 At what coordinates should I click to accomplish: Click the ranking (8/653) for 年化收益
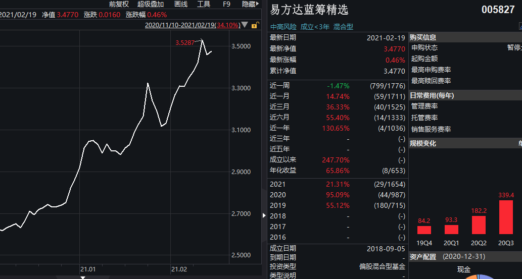coord(394,171)
